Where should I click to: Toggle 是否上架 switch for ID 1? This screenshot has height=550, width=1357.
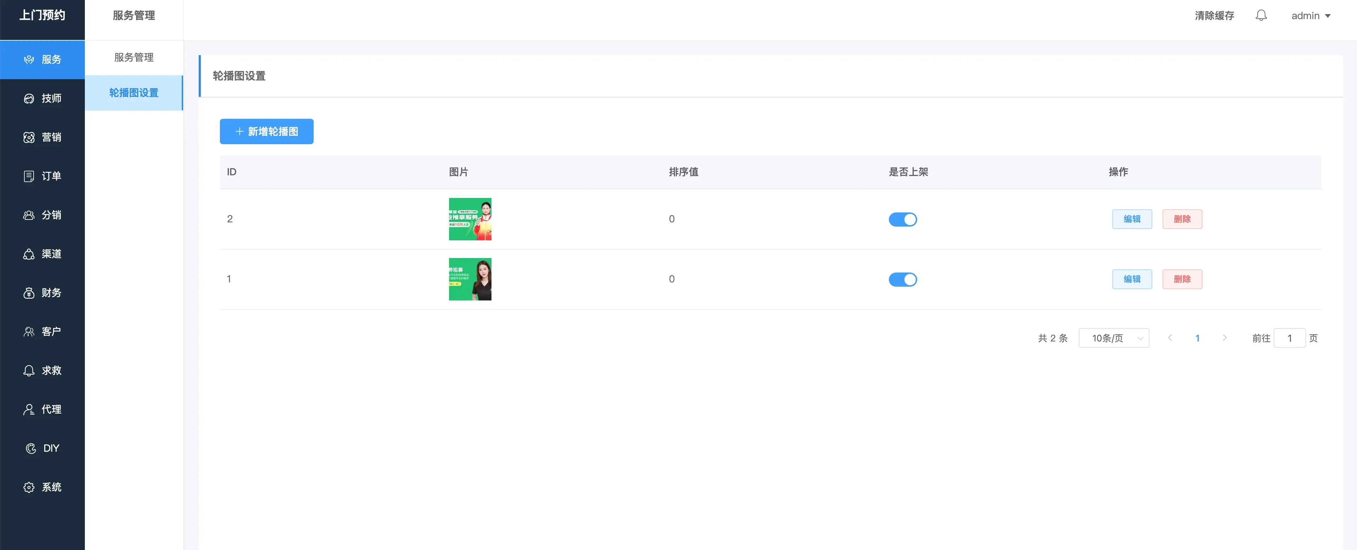tap(902, 279)
